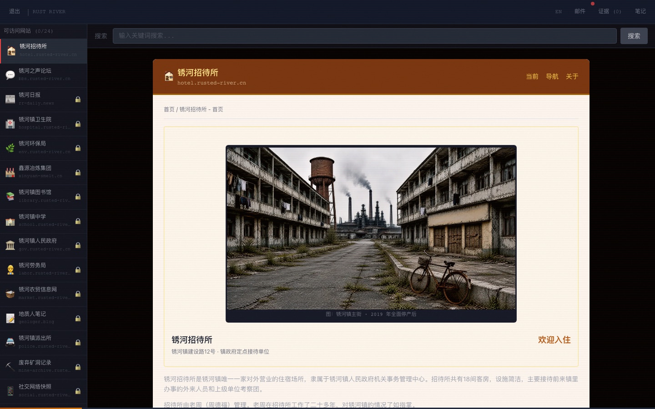Image resolution: width=655 pixels, height=409 pixels.
Task: Click the 搜索 search button
Action: click(634, 36)
